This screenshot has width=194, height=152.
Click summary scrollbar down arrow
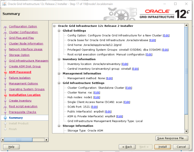click(x=186, y=131)
